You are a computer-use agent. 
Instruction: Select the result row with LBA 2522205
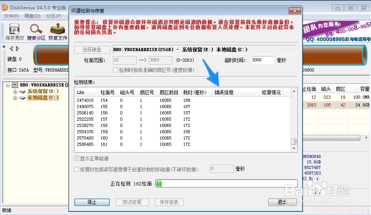click(183, 119)
